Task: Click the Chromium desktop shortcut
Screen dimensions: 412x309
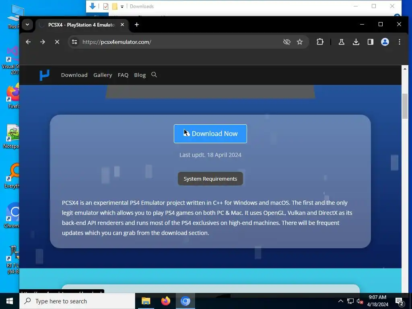Action: [x=12, y=216]
